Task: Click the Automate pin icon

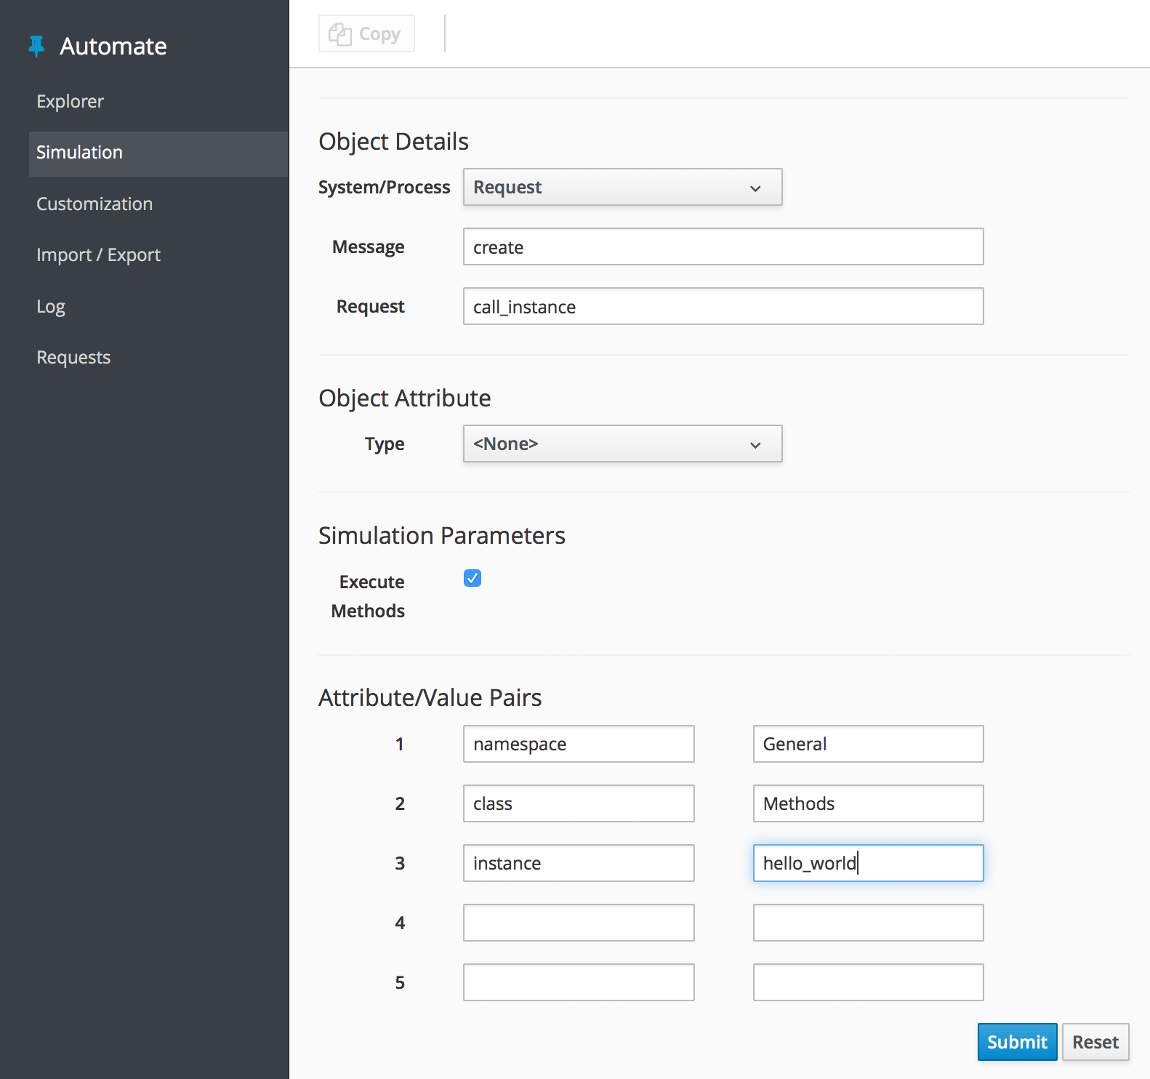Action: coord(36,47)
